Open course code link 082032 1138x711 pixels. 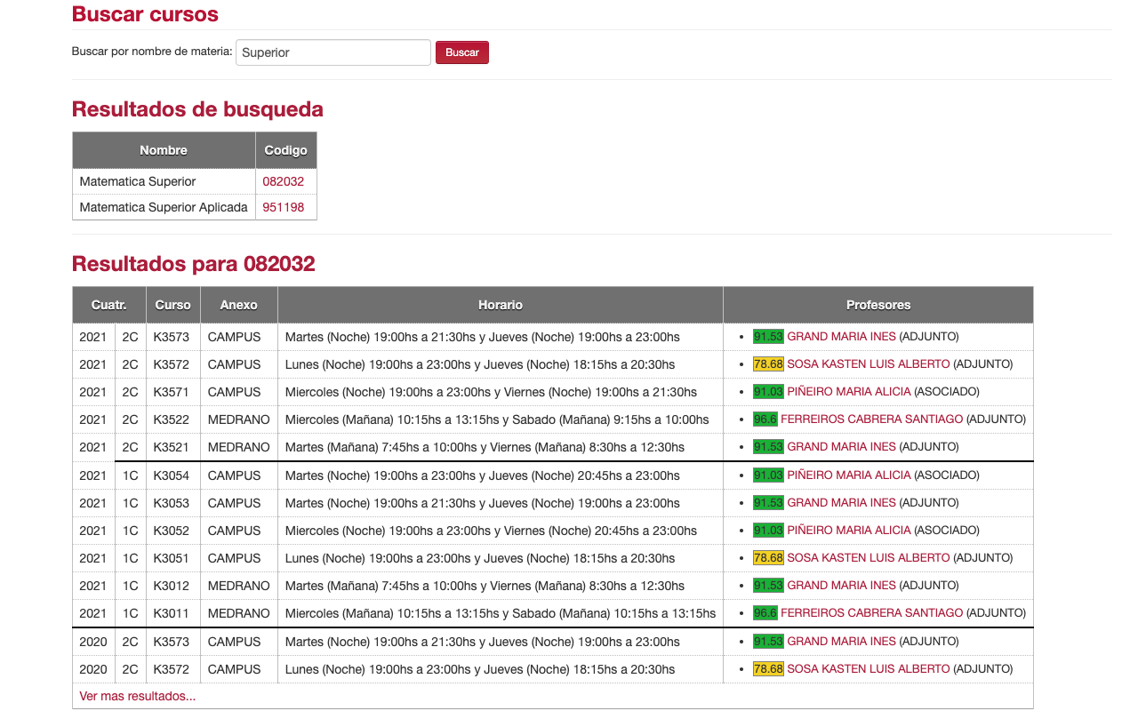tap(283, 181)
